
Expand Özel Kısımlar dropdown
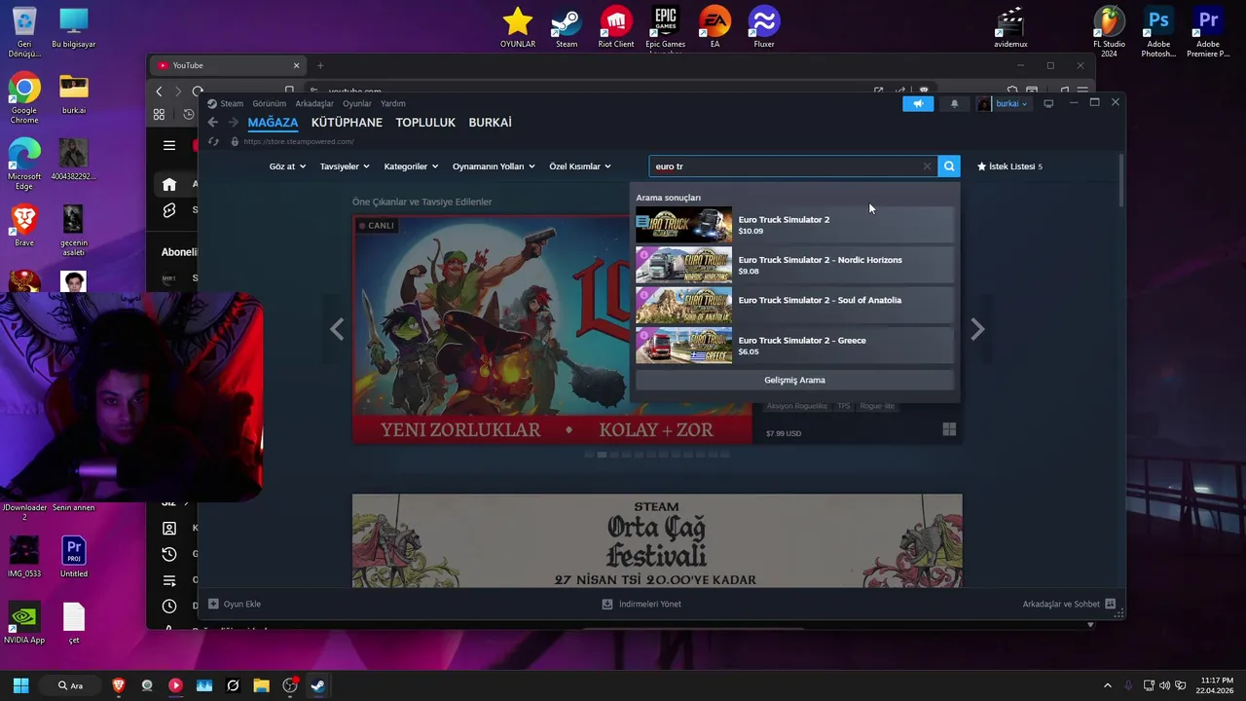(580, 166)
